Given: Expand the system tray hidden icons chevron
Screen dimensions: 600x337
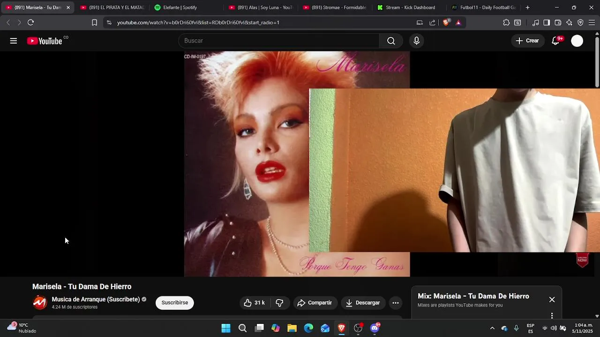Looking at the screenshot, I should [492, 328].
